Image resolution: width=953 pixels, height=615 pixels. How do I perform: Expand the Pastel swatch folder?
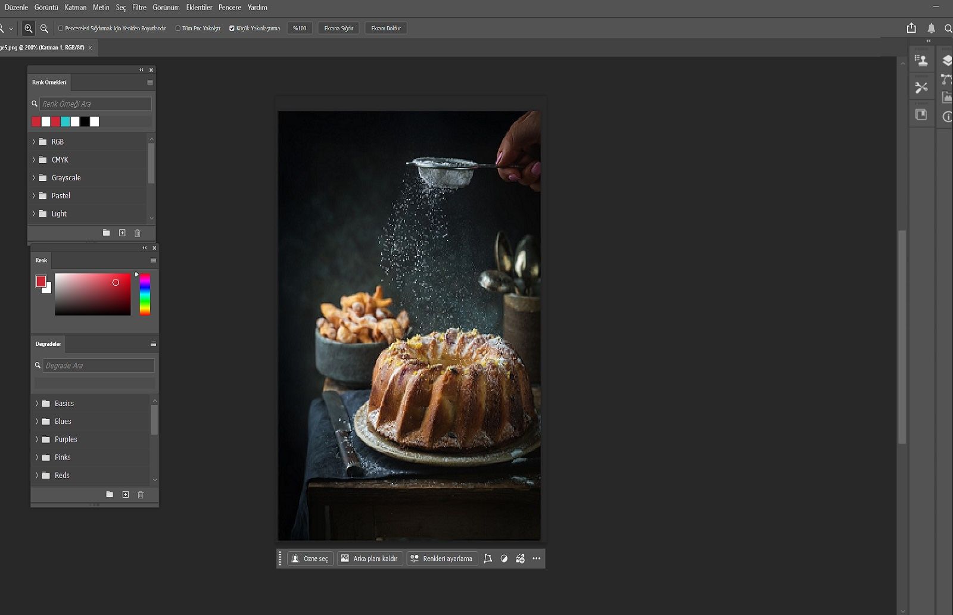coord(33,195)
